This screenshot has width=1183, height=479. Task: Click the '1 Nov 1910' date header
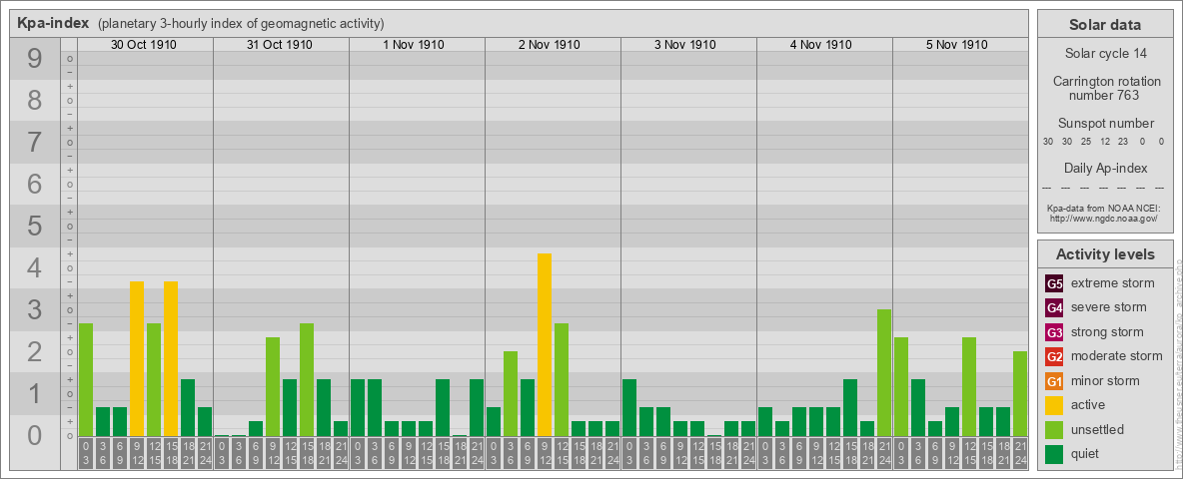(414, 45)
